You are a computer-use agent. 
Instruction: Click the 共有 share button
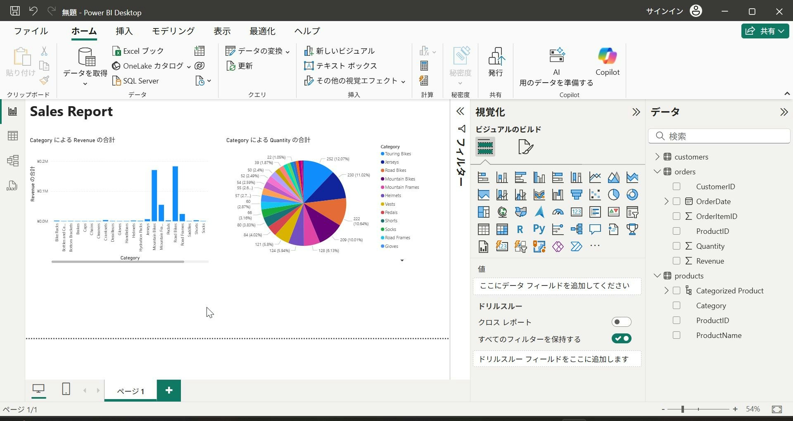point(765,31)
